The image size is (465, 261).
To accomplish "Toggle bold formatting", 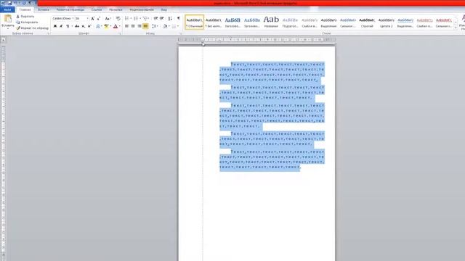I will tap(55, 26).
